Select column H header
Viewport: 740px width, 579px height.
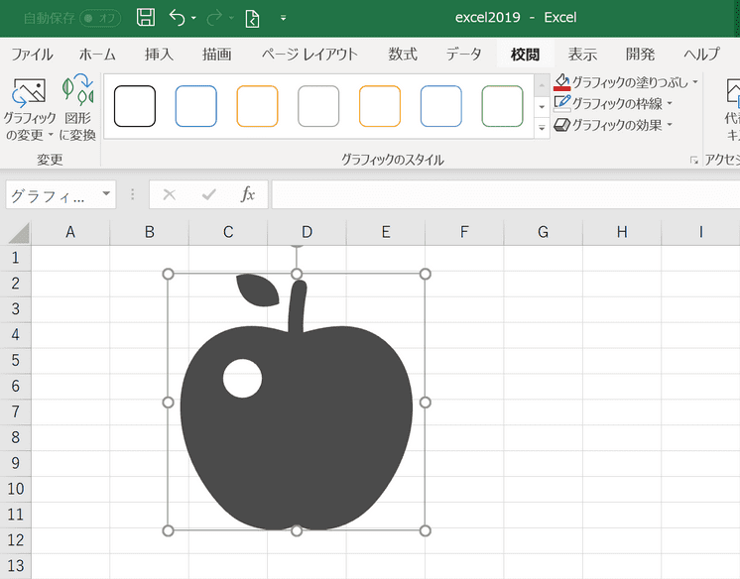click(622, 232)
